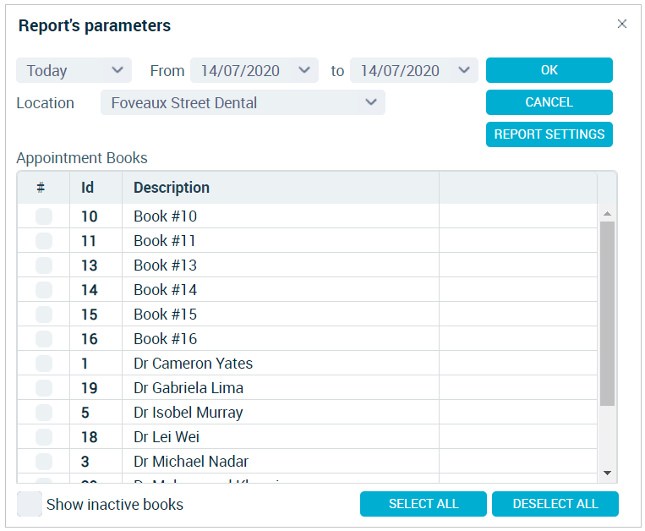Screen dimensions: 645x531
Task: Click the Book #13 description cell
Action: (x=281, y=265)
